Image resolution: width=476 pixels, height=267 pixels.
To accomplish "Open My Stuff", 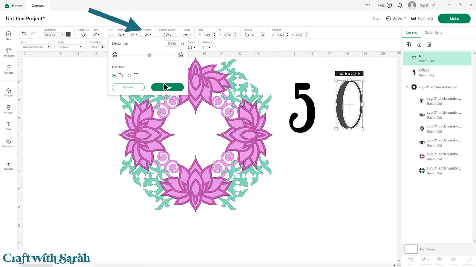I will pos(396,19).
